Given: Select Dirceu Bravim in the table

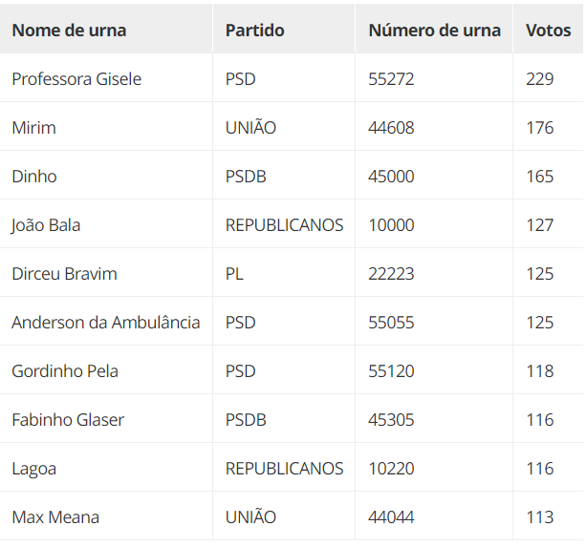Looking at the screenshot, I should pyautogui.click(x=64, y=274).
